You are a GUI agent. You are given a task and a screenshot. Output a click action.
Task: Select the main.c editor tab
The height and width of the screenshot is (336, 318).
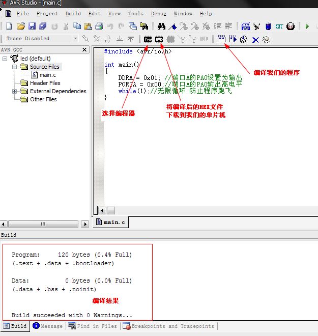tap(111, 222)
